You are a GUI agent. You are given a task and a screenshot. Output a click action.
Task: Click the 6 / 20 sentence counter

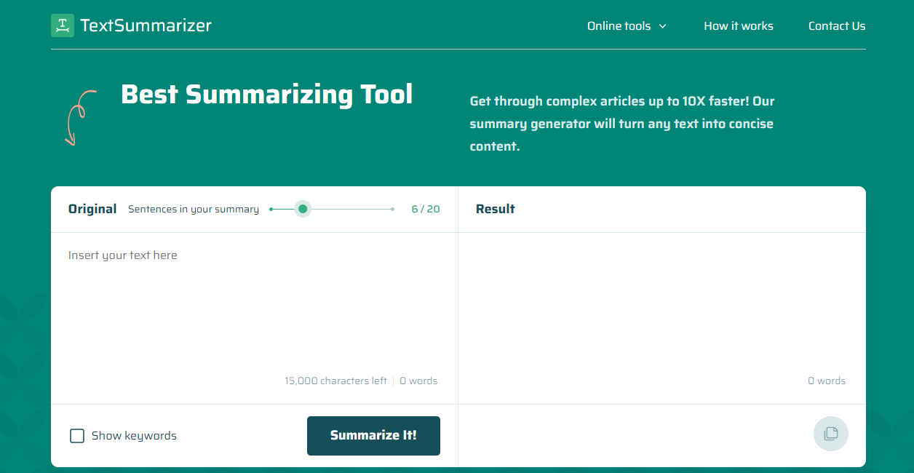(x=425, y=209)
